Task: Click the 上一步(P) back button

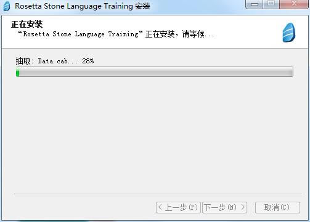Action: [178, 207]
